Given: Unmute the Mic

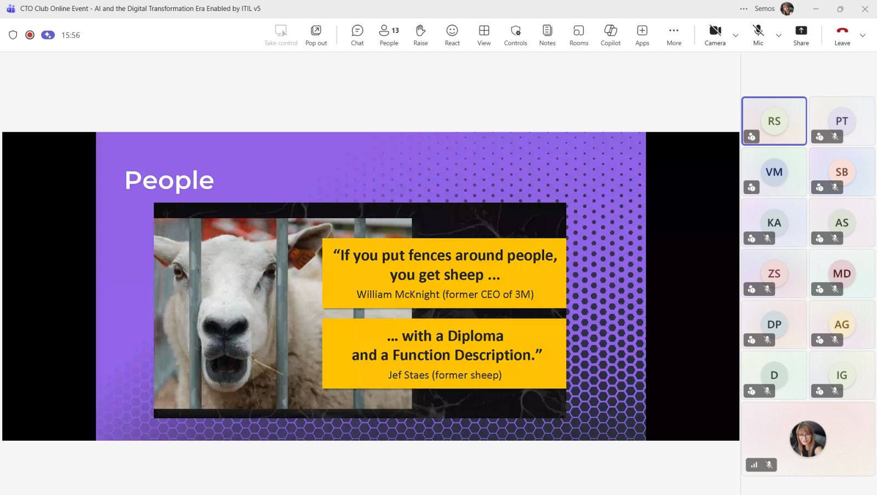Looking at the screenshot, I should pyautogui.click(x=758, y=35).
